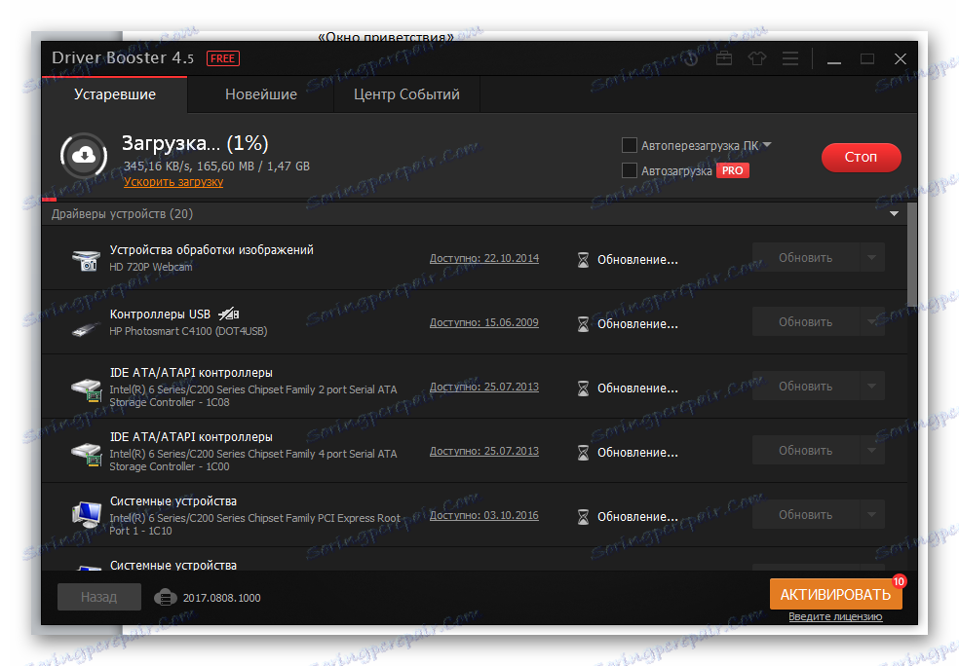959x666 pixels.
Task: Click hourglass icon in 2 port Serial ATA row
Action: [x=583, y=388]
